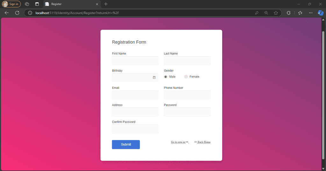This screenshot has width=326, height=171.
Task: Open Settings and more ellipsis menu
Action: coord(311,13)
